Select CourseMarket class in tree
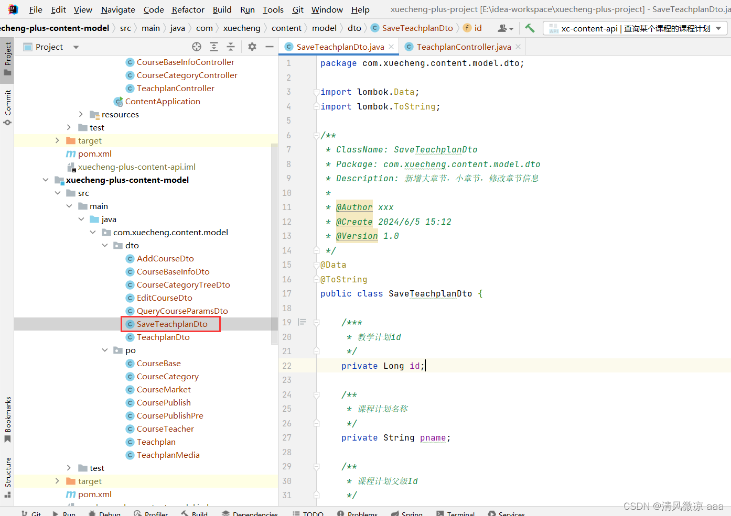This screenshot has height=516, width=731. (164, 389)
